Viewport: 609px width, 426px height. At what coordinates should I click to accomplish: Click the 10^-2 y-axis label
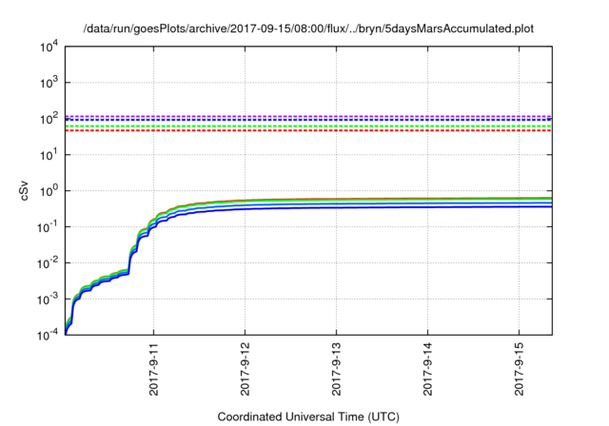click(x=48, y=263)
